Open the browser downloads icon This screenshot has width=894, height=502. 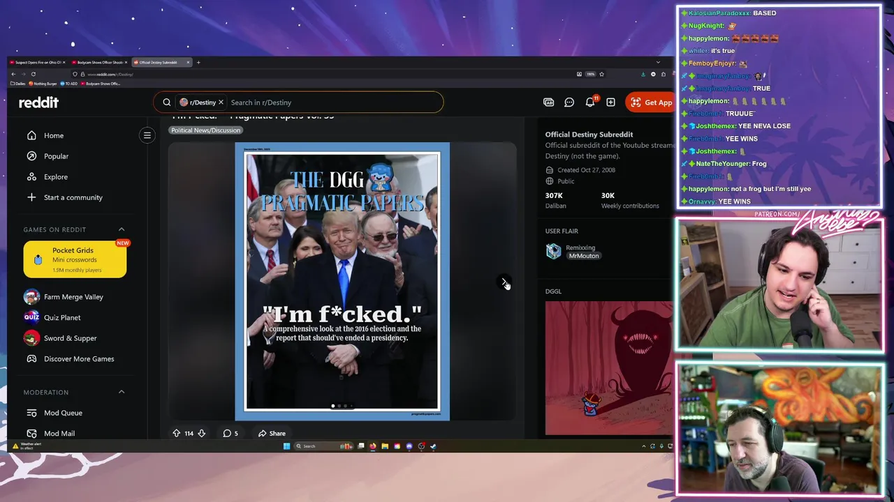click(x=643, y=74)
